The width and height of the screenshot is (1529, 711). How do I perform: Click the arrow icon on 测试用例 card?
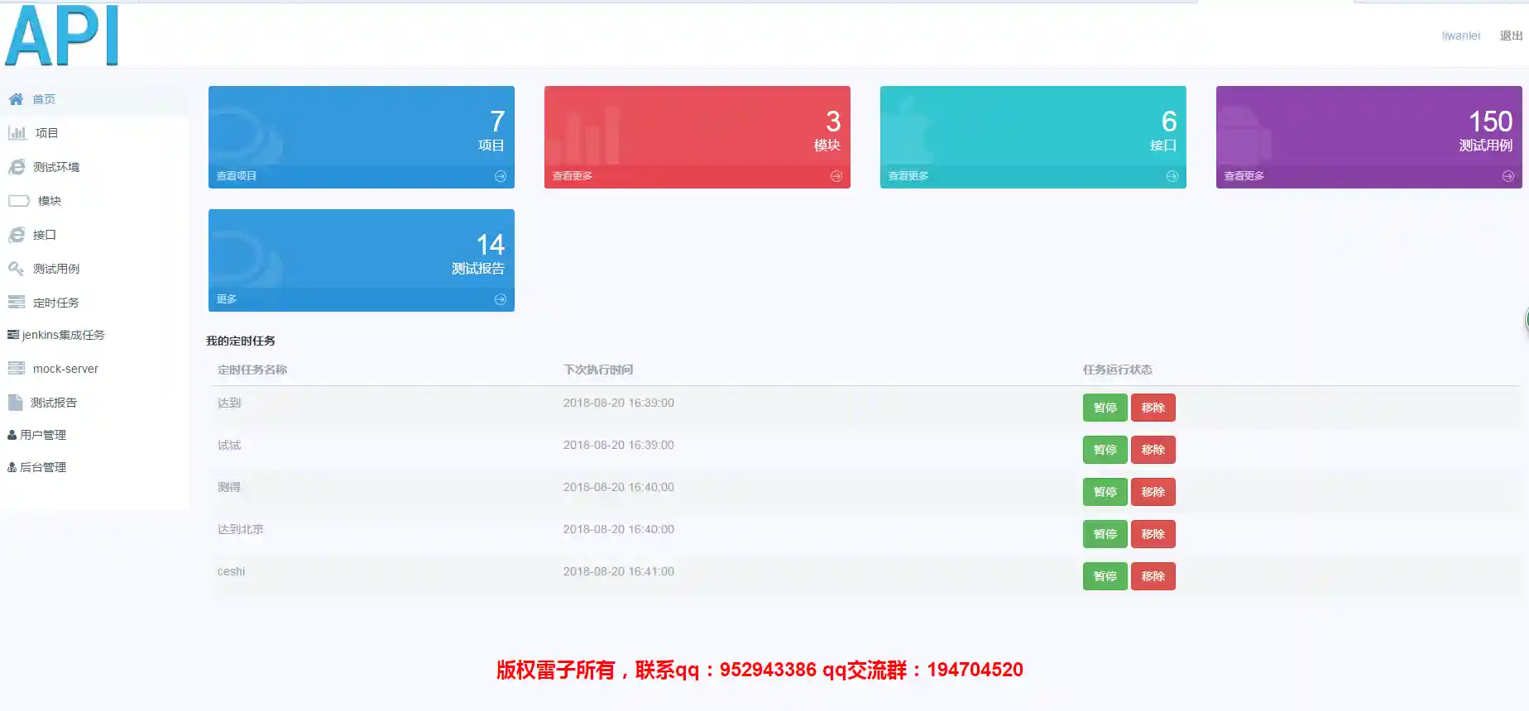(x=1508, y=176)
